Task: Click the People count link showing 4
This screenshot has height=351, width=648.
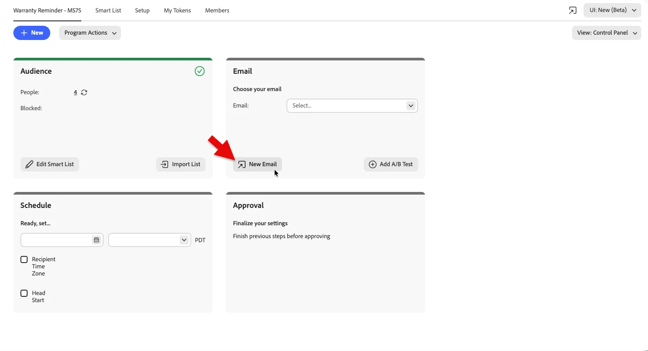Action: coord(76,92)
